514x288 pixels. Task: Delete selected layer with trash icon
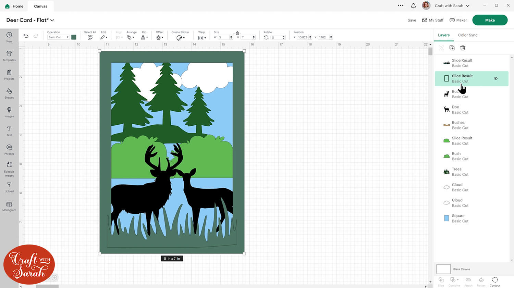(x=463, y=48)
